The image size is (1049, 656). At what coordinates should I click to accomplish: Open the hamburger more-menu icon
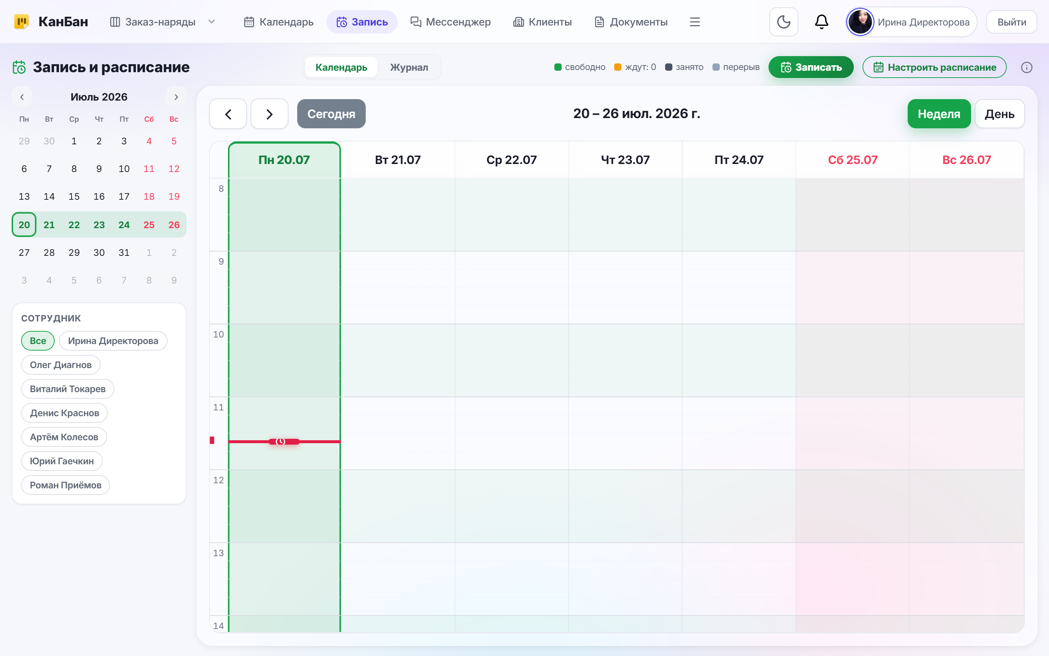point(695,22)
